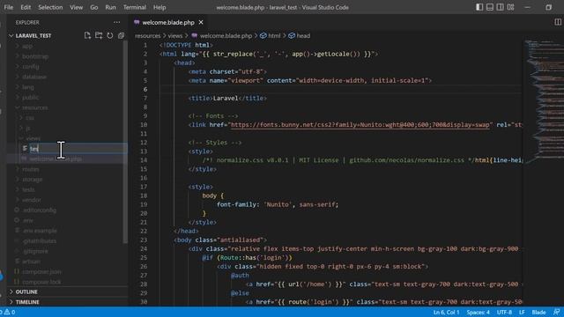Click the New Folder icon in Explorer
Viewport: 564px width, 317px height.
[x=99, y=35]
